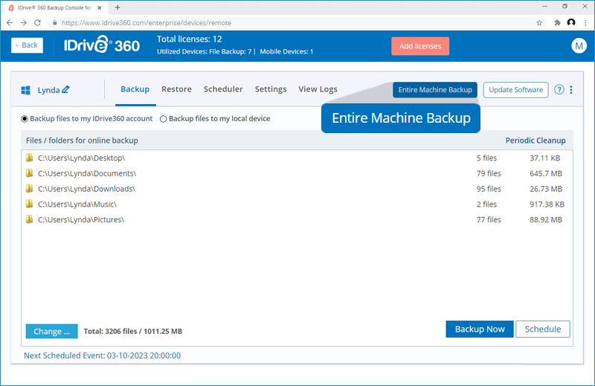Open the browser extensions puzzle icon
This screenshot has height=386, width=595.
point(557,23)
